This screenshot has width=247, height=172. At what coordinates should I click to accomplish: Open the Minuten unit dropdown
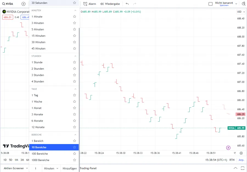51,168
